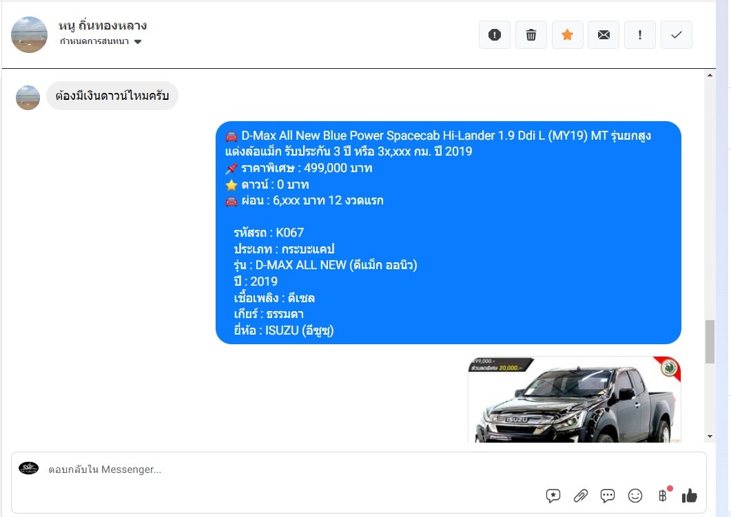This screenshot has width=731, height=517.
Task: Click the ดาวน์ : 0 บาท line
Action: (x=267, y=184)
